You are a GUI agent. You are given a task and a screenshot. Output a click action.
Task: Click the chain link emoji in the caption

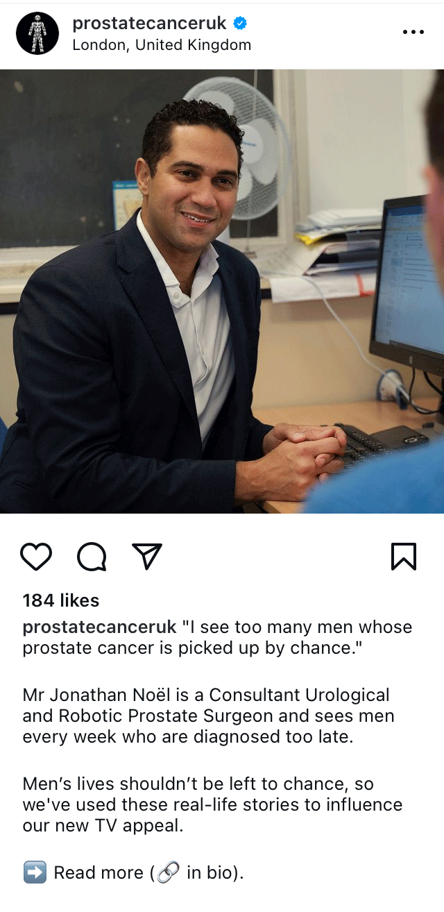[168, 872]
